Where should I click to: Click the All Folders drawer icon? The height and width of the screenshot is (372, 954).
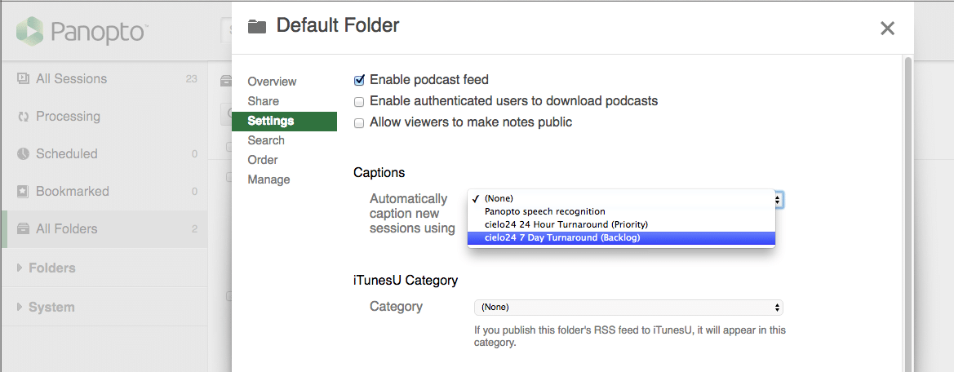[23, 229]
